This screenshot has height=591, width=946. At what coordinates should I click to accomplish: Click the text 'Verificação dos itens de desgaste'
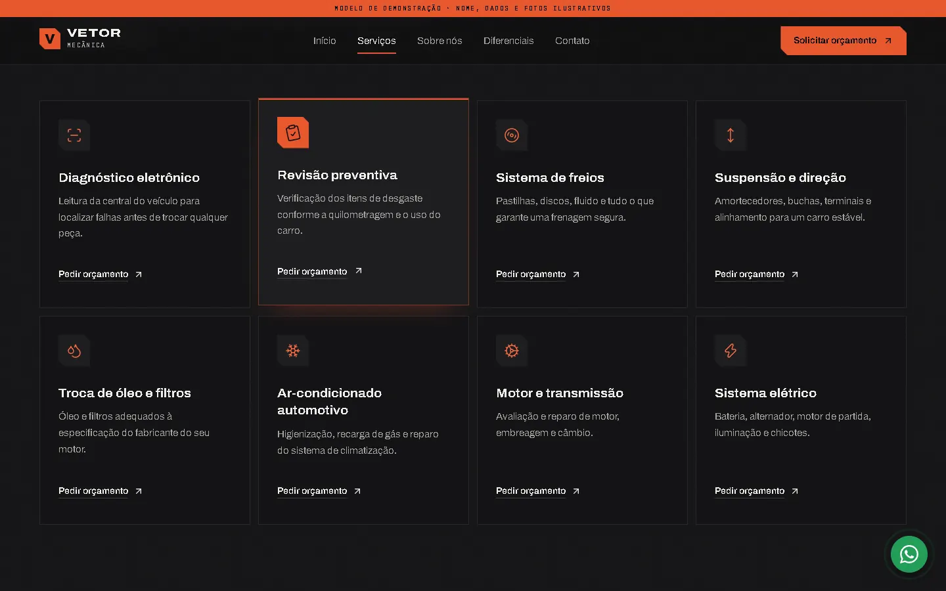350,198
